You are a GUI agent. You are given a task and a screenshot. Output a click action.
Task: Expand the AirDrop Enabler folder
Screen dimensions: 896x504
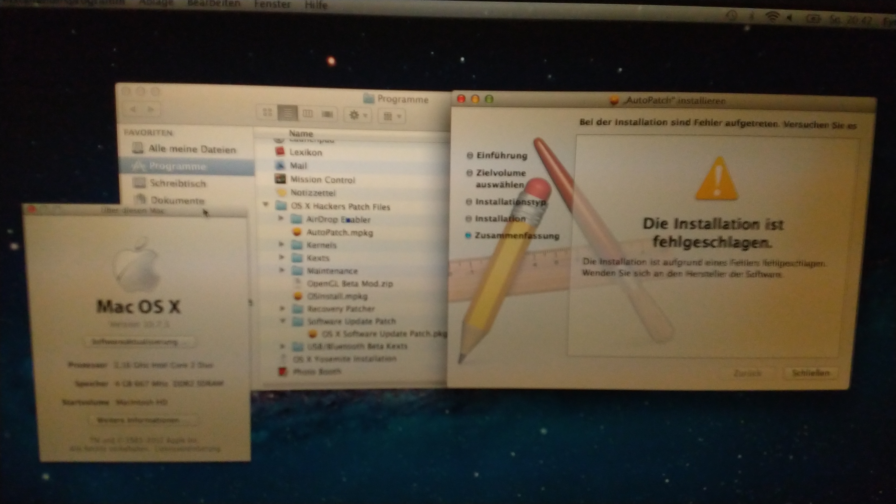click(x=281, y=218)
